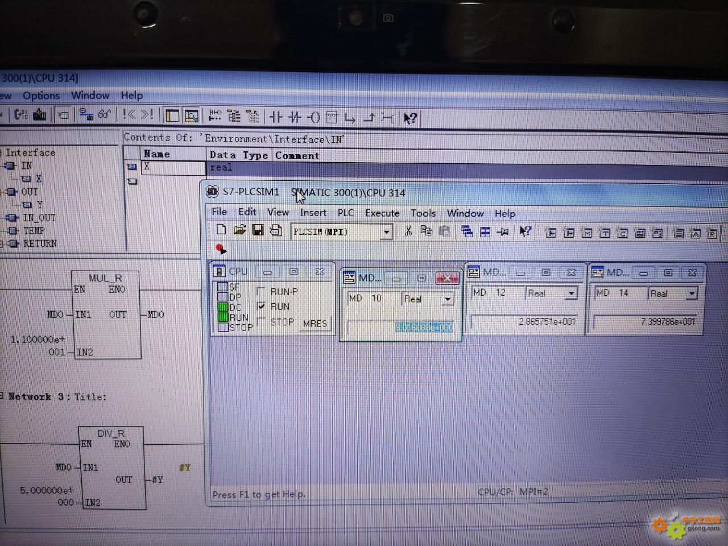The height and width of the screenshot is (546, 728).
Task: Click New PLC icon in PLCSIM toolbar
Action: click(222, 230)
